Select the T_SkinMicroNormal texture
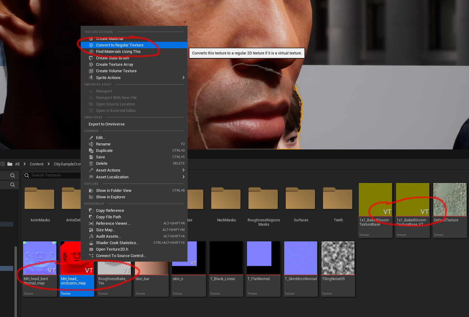469x317 pixels. point(301,269)
